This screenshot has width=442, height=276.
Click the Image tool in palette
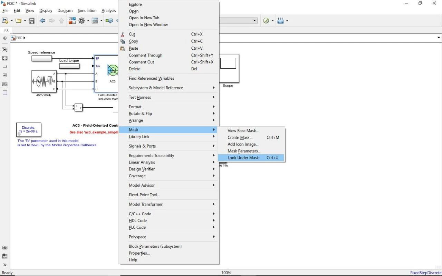tap(5, 84)
